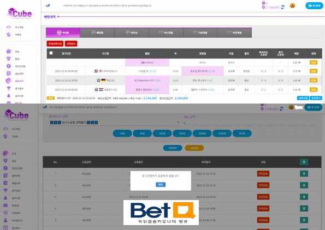Click the left blue button at the end of the summary line
The width and height of the screenshot is (325, 230).
tap(303, 98)
